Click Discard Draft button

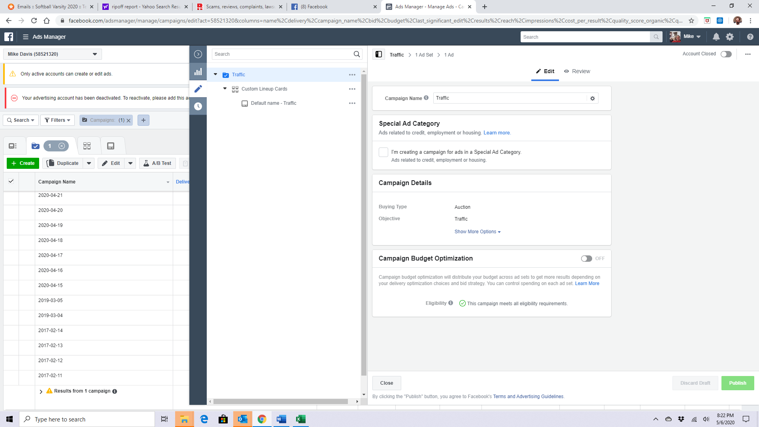coord(695,383)
